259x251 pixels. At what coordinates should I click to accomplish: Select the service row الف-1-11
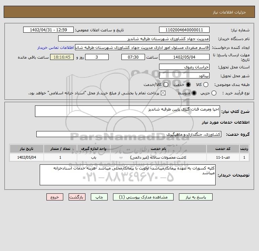(x=129, y=157)
